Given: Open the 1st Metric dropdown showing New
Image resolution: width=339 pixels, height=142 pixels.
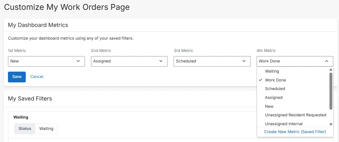Looking at the screenshot, I should (x=46, y=61).
